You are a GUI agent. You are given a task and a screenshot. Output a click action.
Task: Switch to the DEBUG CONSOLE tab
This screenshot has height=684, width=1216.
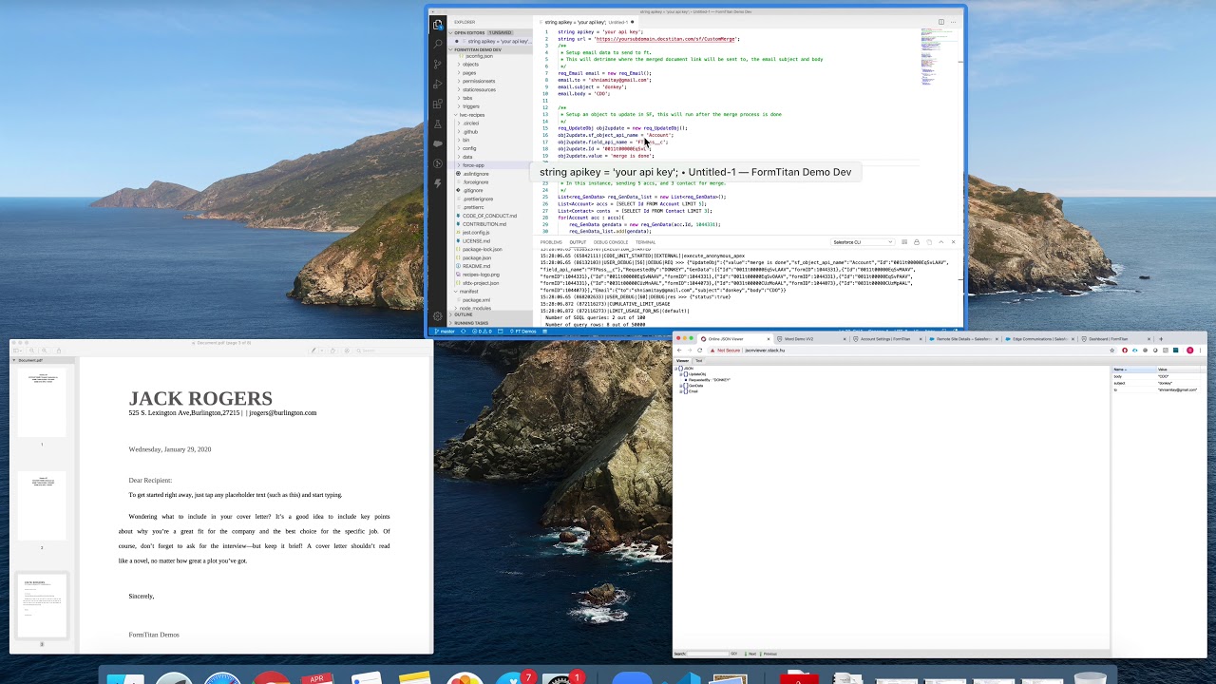pyautogui.click(x=611, y=242)
